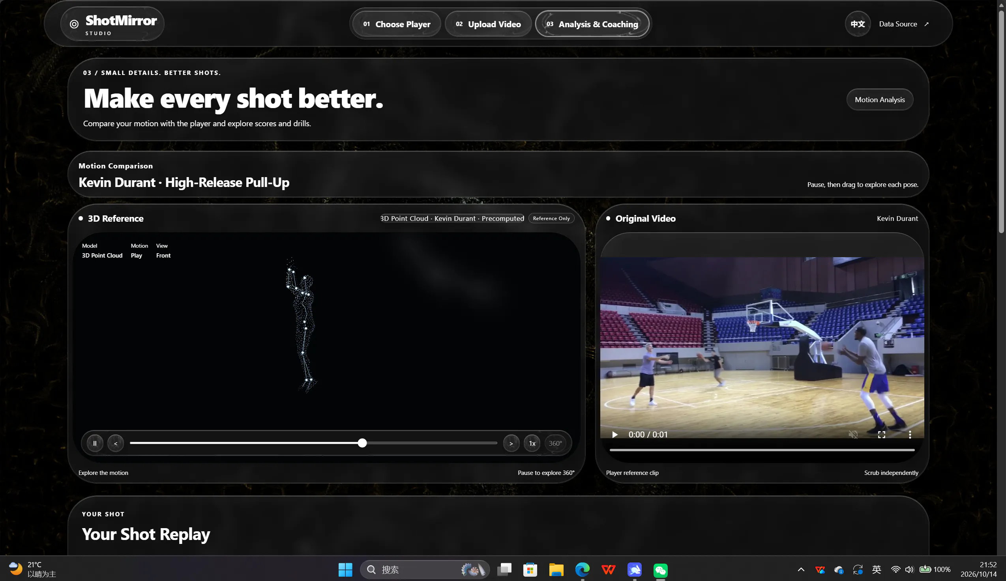This screenshot has height=581, width=1006.
Task: Open WPS Office from taskbar
Action: click(x=609, y=570)
